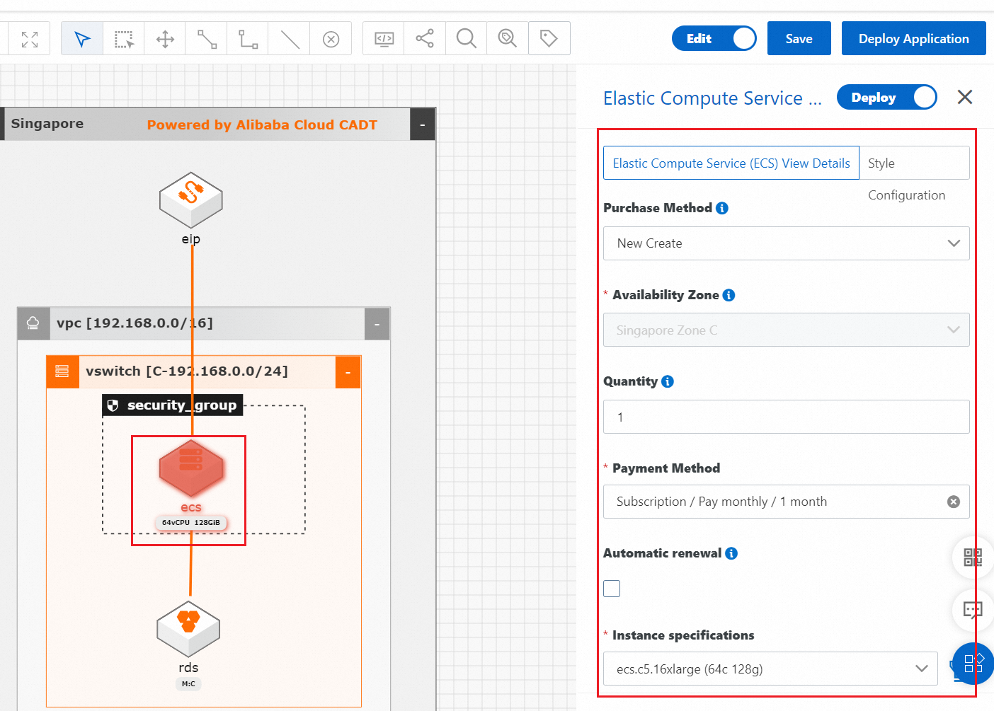Clear the Payment Method selection

point(954,502)
